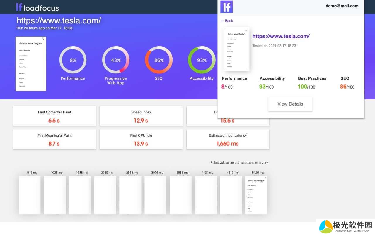Click the Speed Index metric card
Viewport: 375px width, 234px height.
(141, 116)
